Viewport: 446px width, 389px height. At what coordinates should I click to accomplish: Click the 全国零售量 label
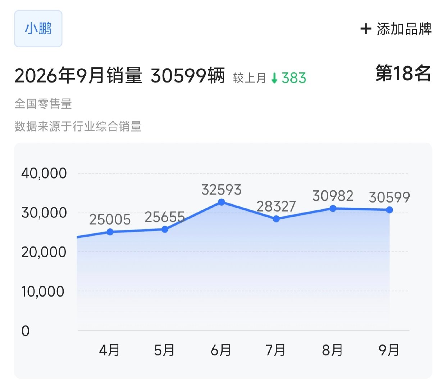[x=43, y=104]
